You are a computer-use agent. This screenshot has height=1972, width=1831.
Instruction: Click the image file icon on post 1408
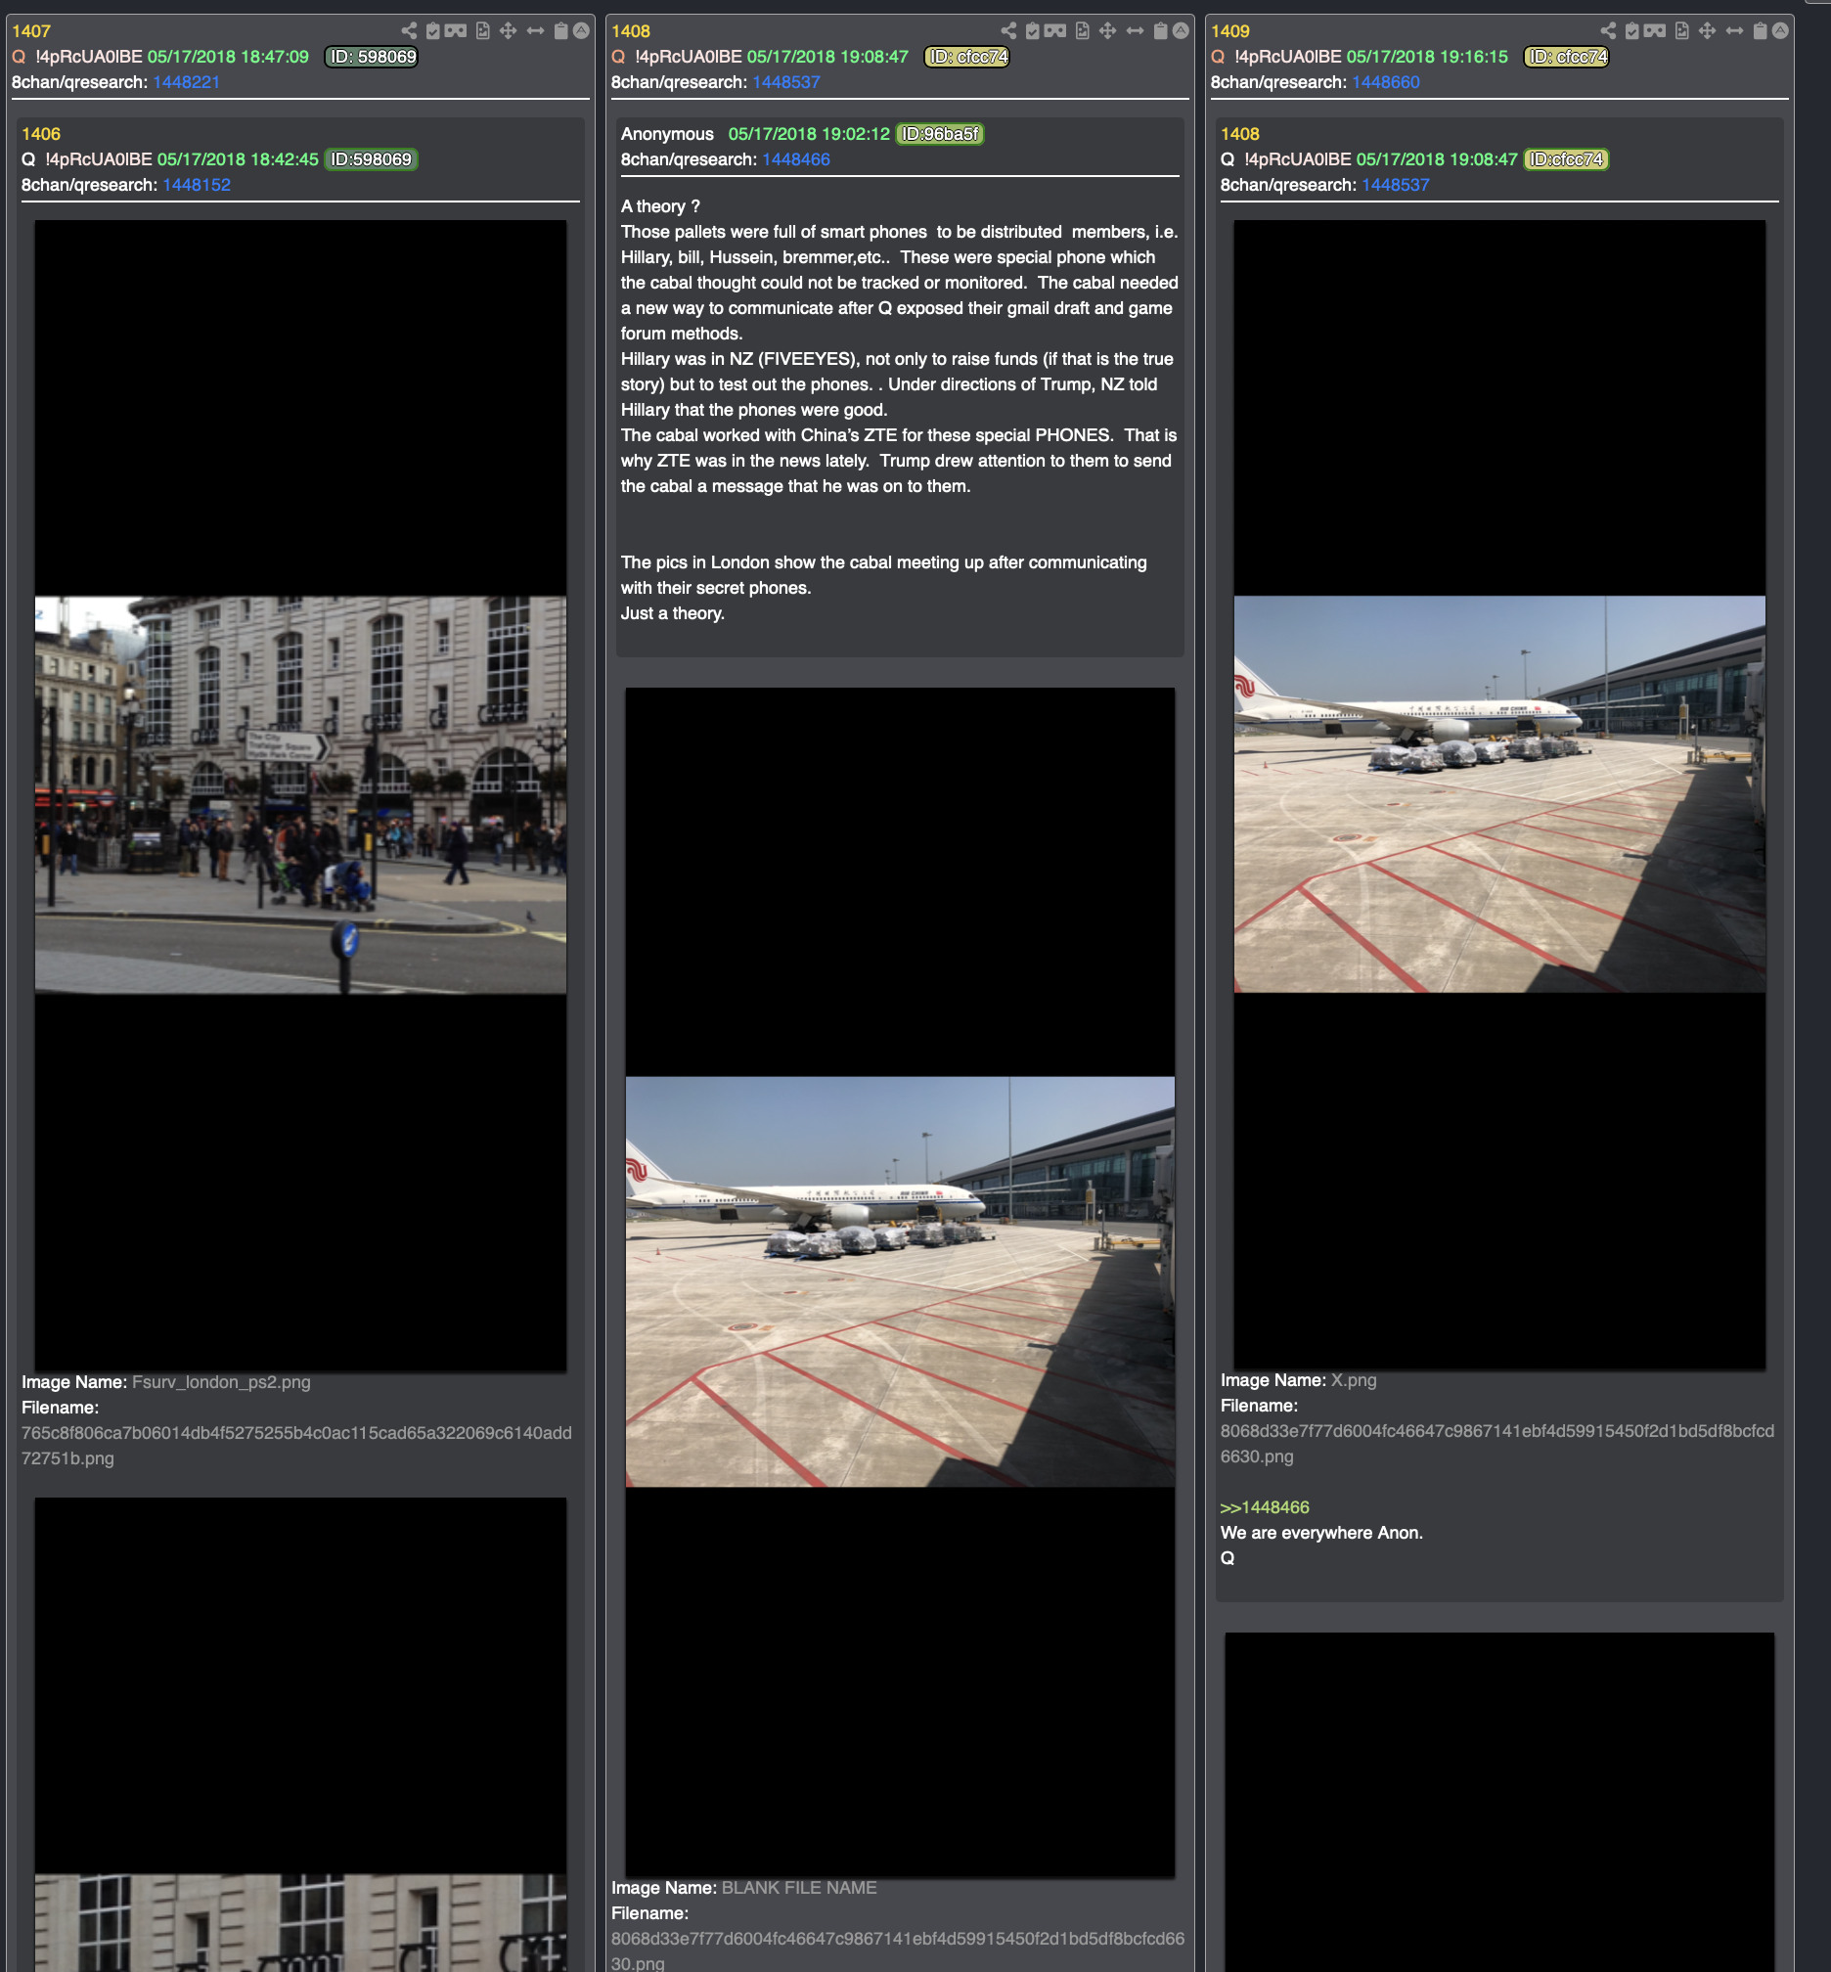1082,30
